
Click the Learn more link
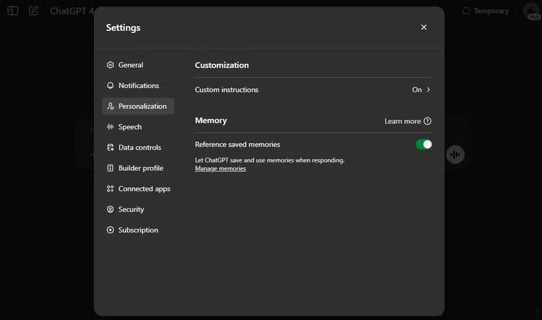402,122
